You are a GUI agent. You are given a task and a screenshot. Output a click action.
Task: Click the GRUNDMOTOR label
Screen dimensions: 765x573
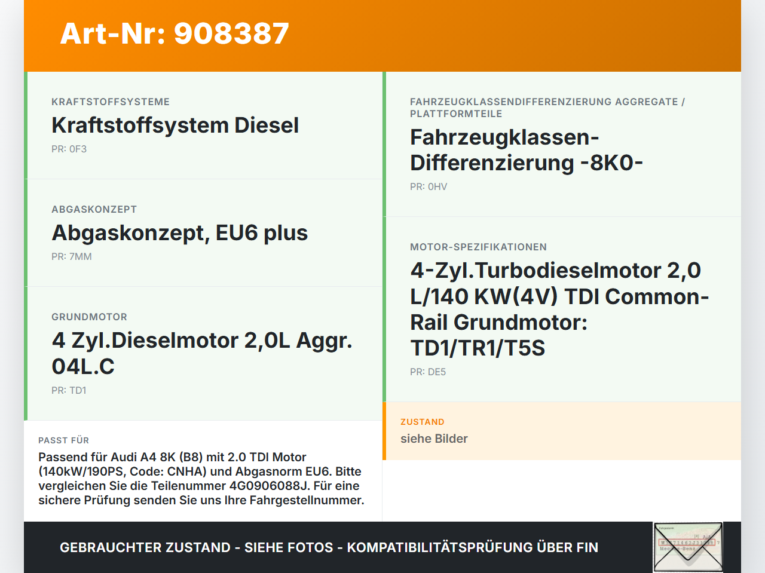tap(89, 317)
